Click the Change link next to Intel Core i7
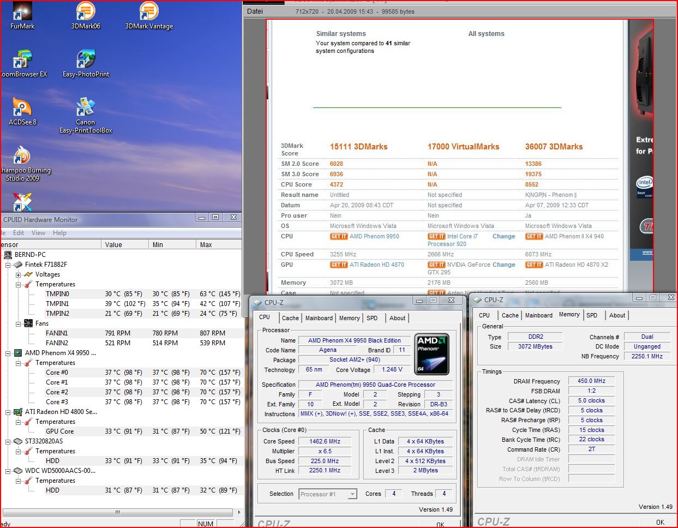 click(x=503, y=237)
